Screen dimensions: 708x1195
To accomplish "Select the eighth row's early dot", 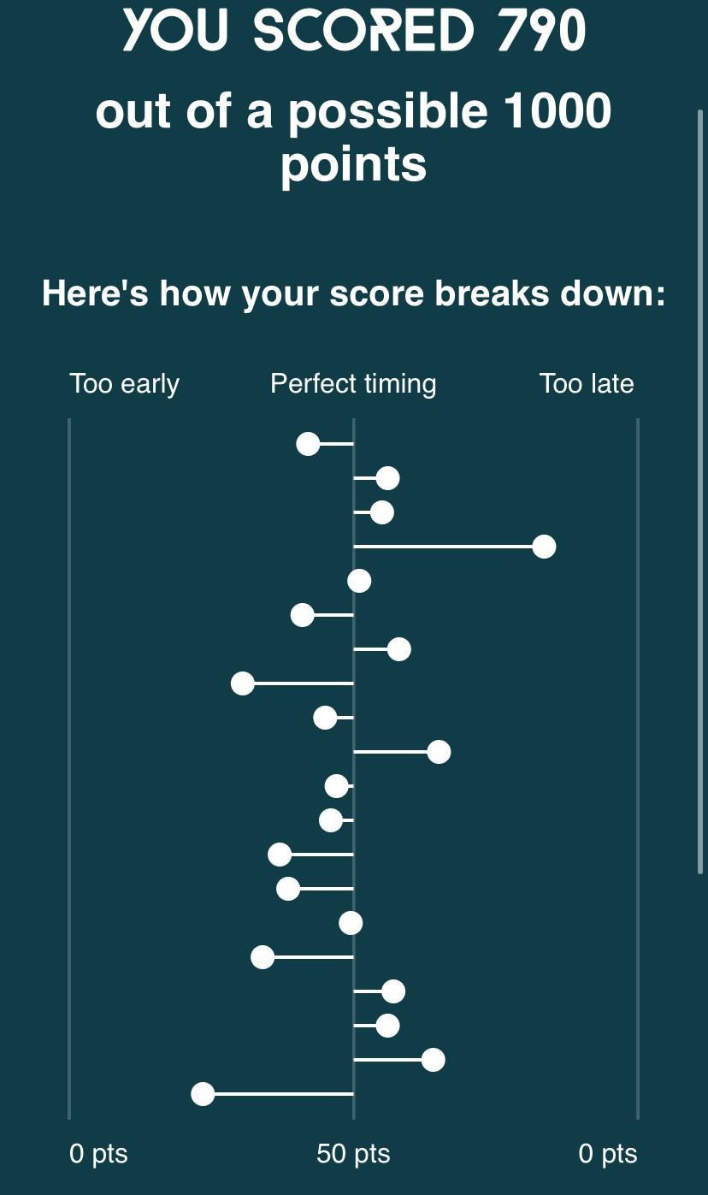I will click(243, 683).
